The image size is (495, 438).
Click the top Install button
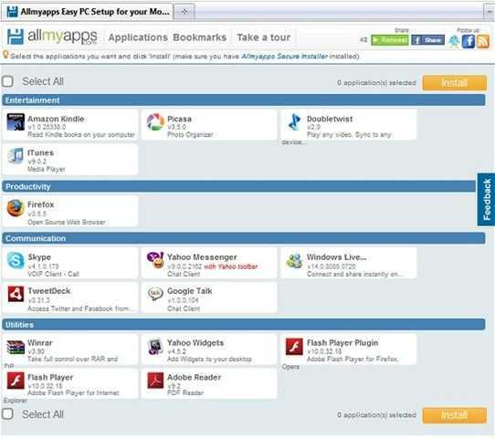click(454, 83)
